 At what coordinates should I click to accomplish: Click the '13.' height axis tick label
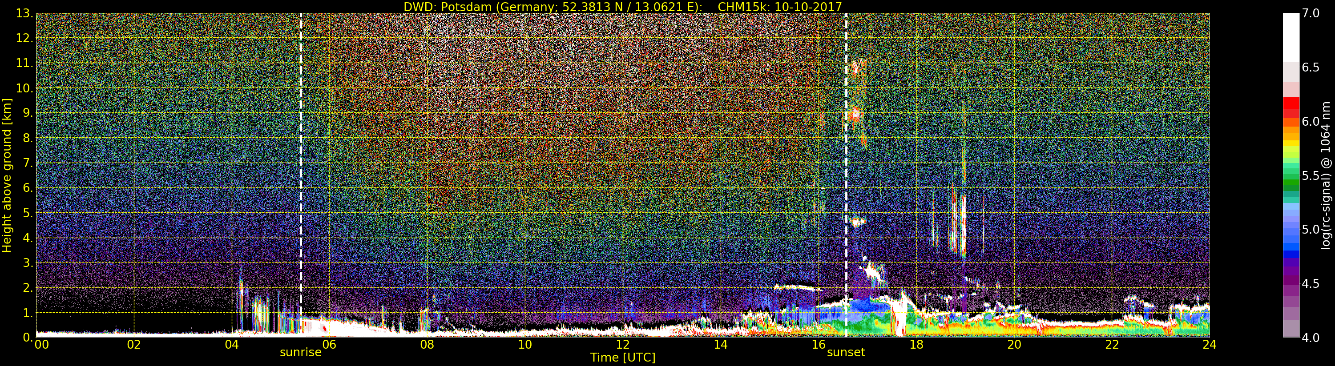[x=24, y=13]
